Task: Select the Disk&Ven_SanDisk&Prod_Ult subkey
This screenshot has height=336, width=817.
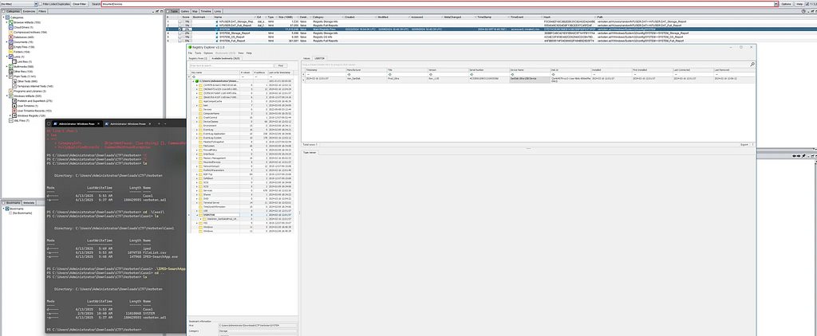Action: coord(223,219)
